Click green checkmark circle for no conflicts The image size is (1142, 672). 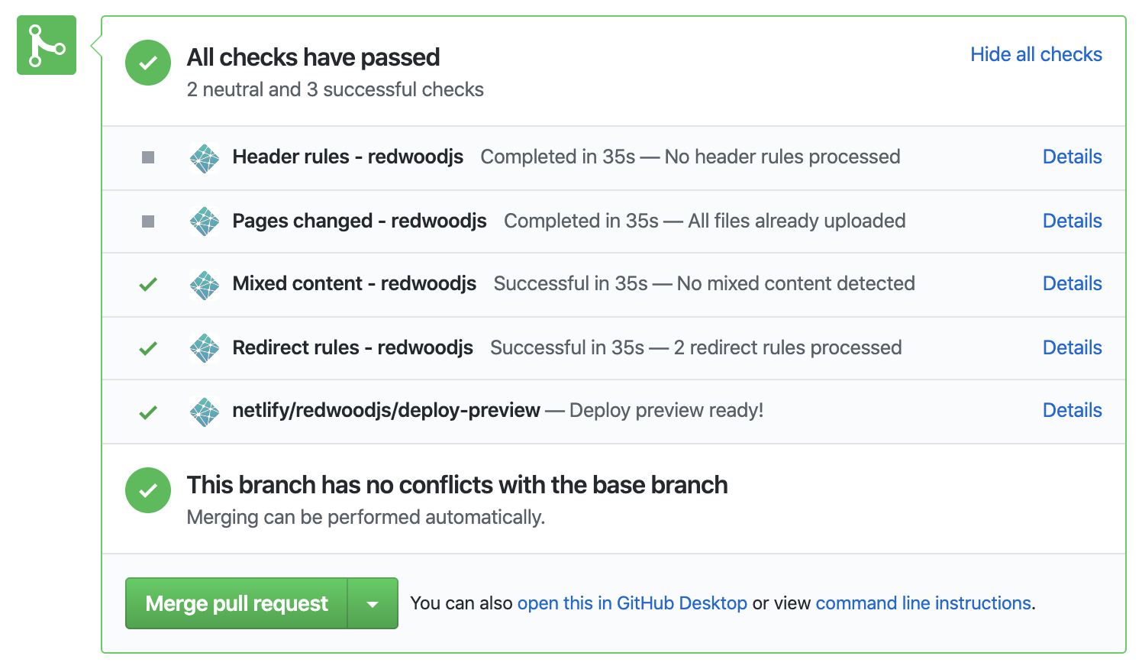(148, 490)
